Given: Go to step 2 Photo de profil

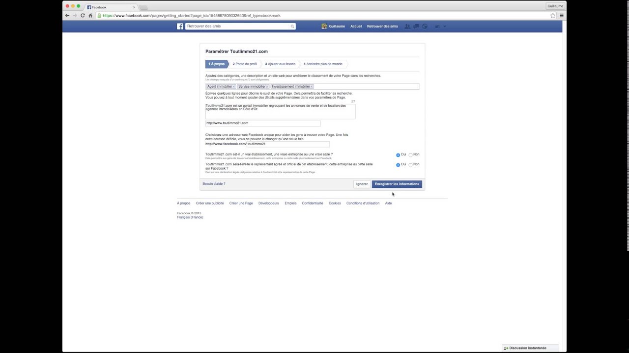Looking at the screenshot, I should pyautogui.click(x=245, y=64).
